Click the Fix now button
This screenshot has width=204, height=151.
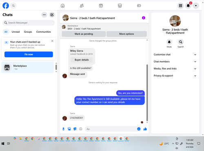click(x=29, y=54)
